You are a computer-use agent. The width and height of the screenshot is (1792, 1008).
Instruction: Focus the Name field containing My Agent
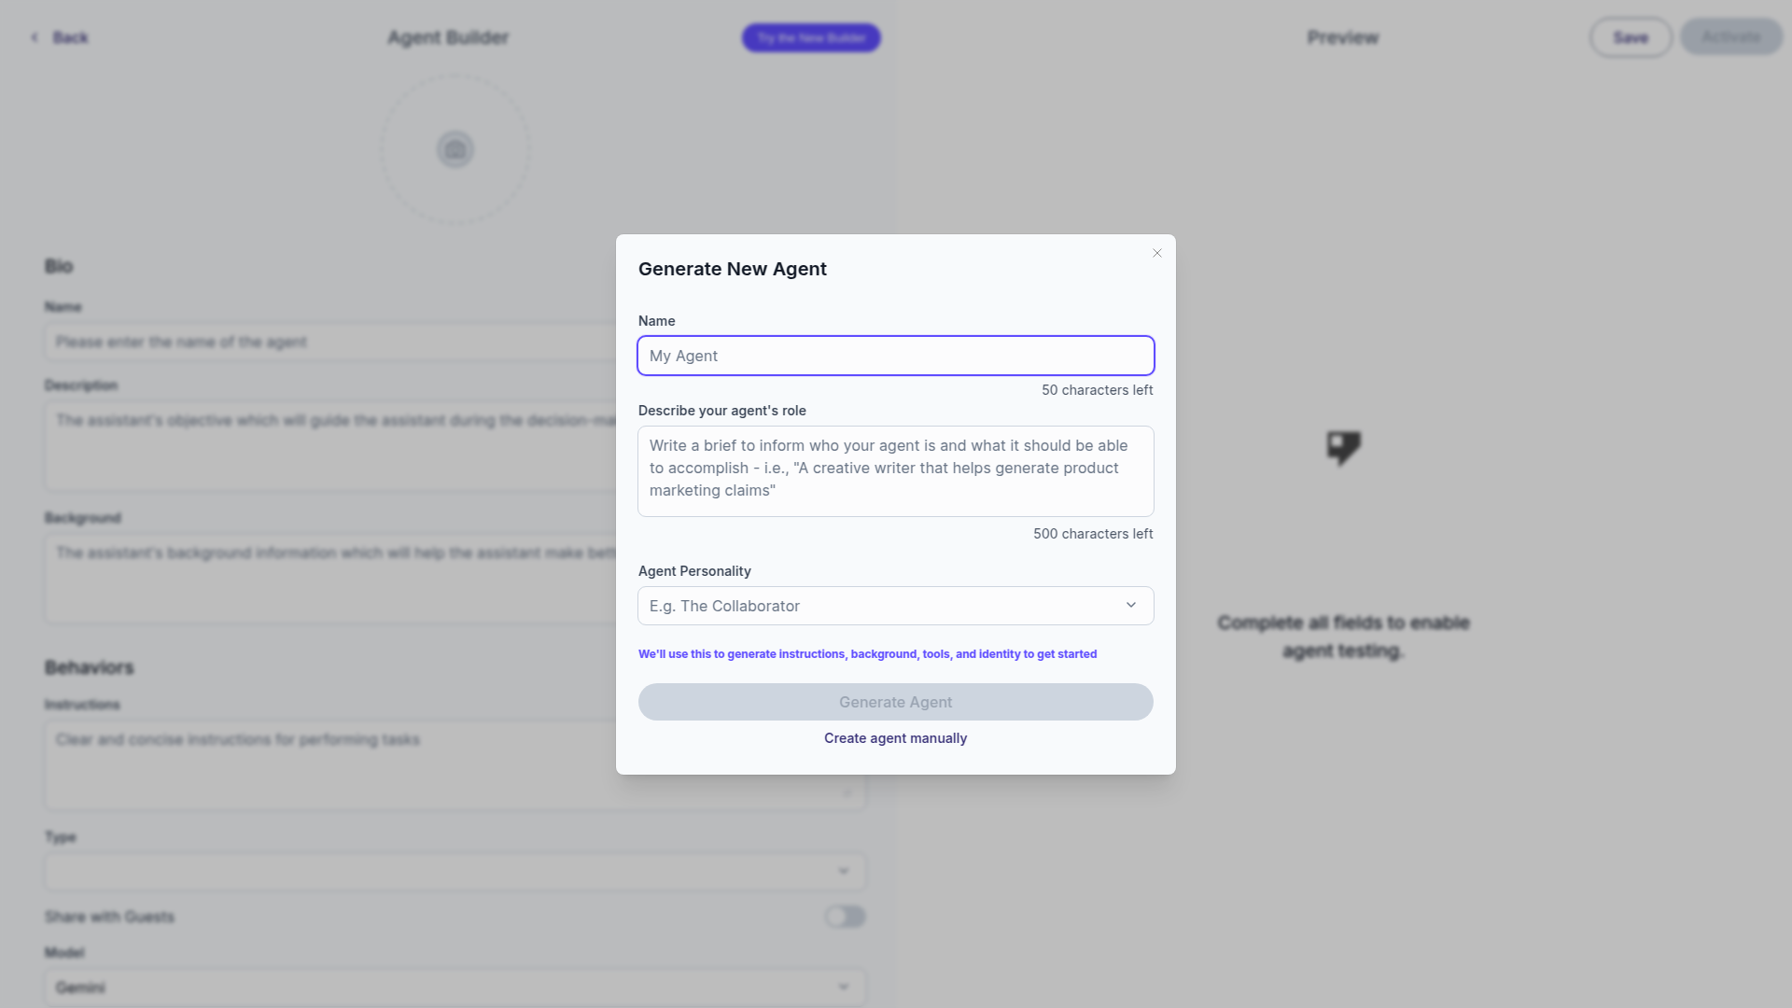click(x=895, y=356)
